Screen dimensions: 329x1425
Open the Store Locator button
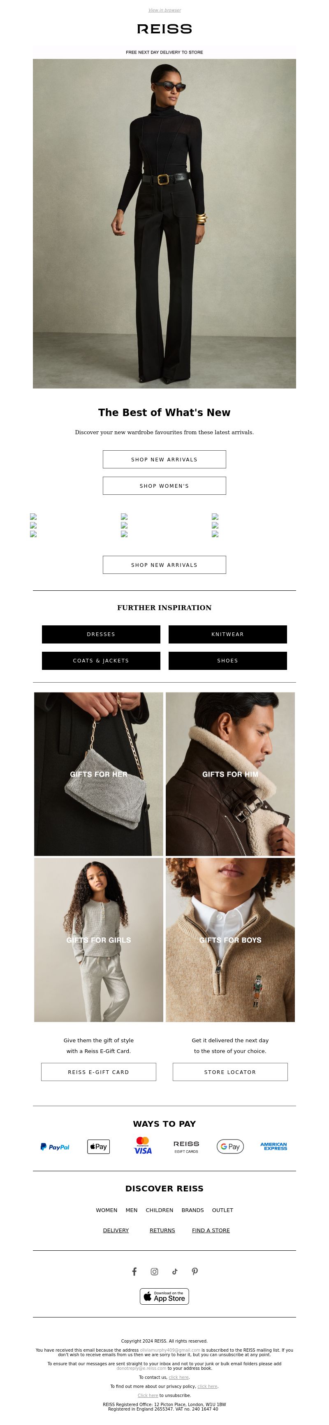click(230, 1072)
